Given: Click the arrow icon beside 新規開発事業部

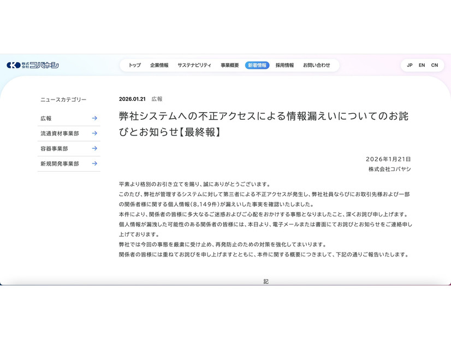Looking at the screenshot, I should coord(94,163).
